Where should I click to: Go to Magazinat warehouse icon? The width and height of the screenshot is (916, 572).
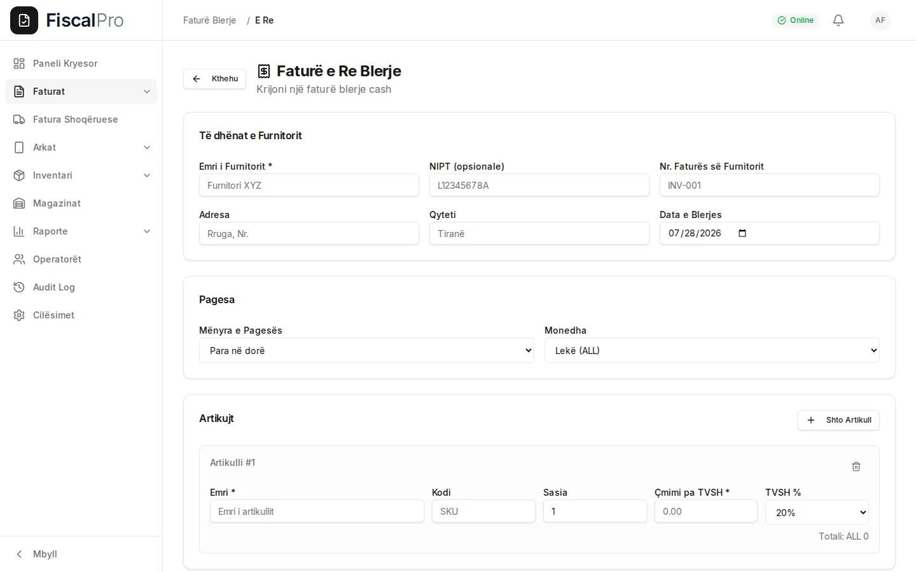click(19, 203)
